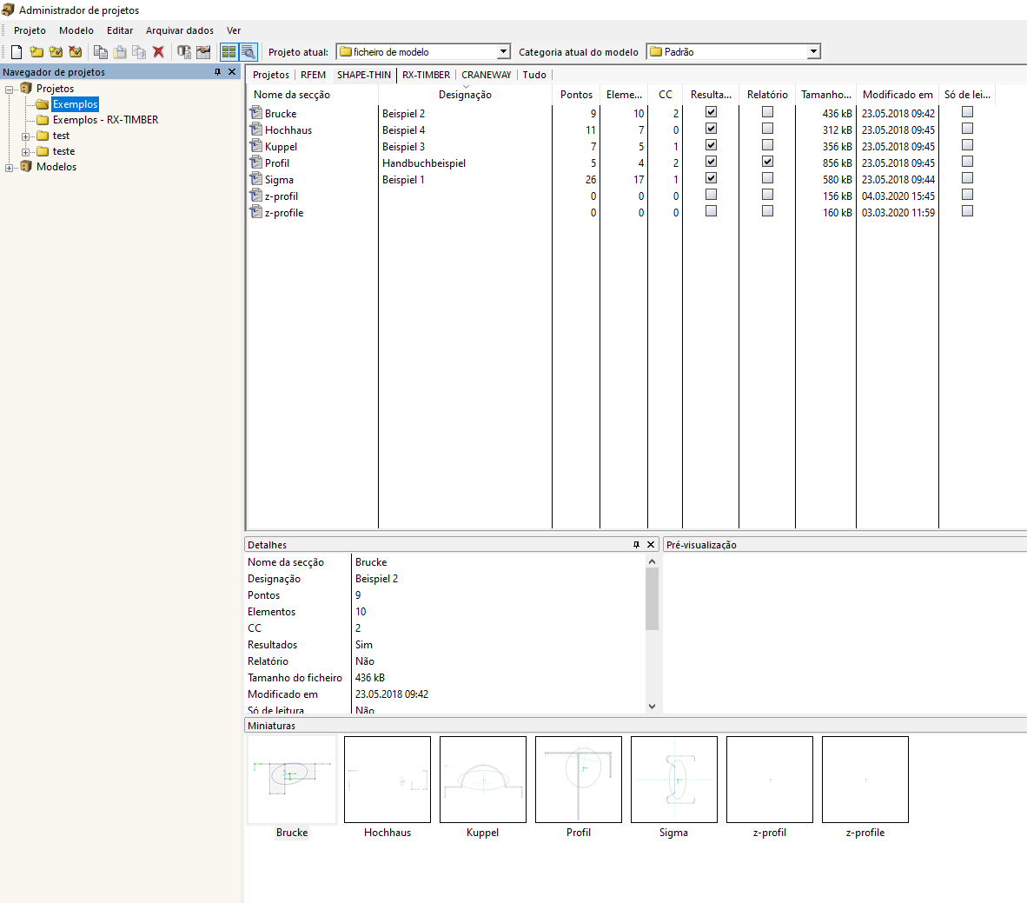Sort by Modificado em column header

(898, 95)
